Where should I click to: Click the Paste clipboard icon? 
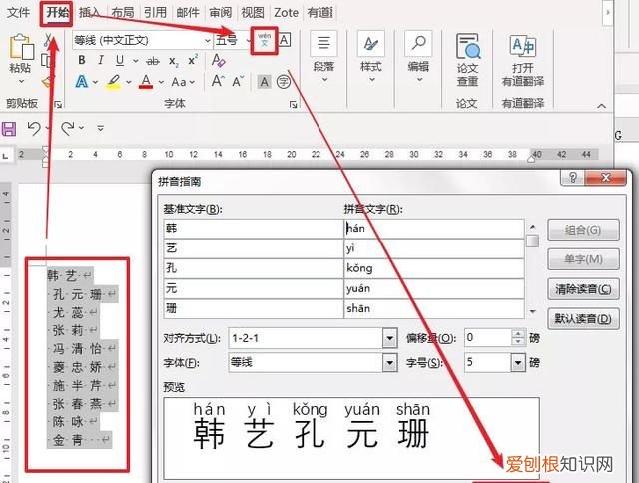[21, 47]
